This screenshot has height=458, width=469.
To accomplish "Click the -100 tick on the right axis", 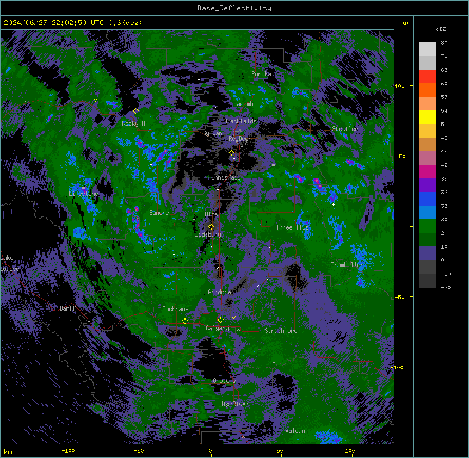I will coord(398,367).
